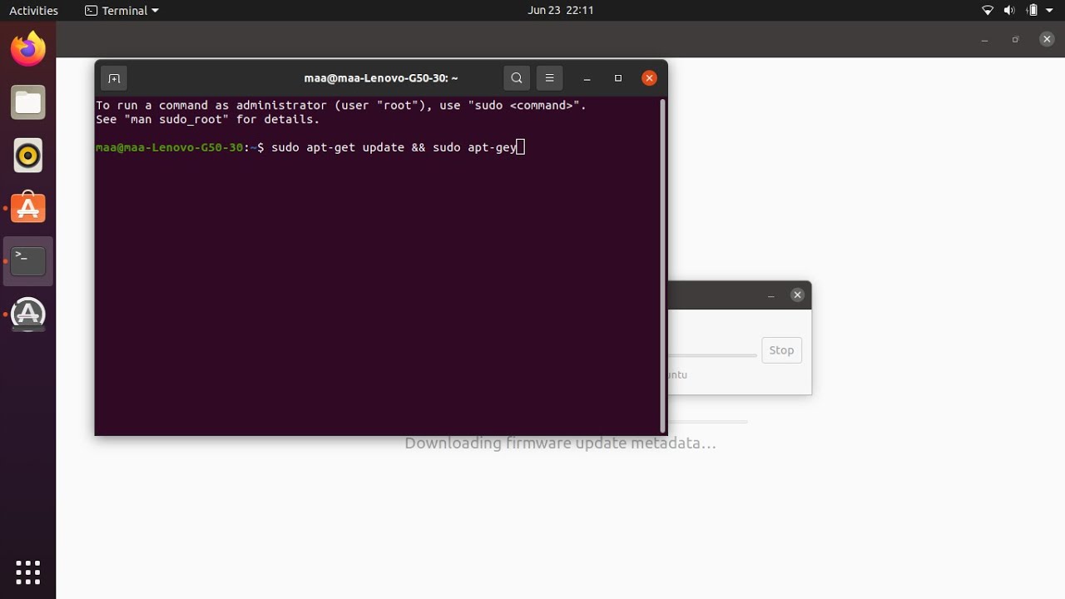The width and height of the screenshot is (1065, 599).
Task: Click the volume speaker icon
Action: pyautogui.click(x=1009, y=11)
